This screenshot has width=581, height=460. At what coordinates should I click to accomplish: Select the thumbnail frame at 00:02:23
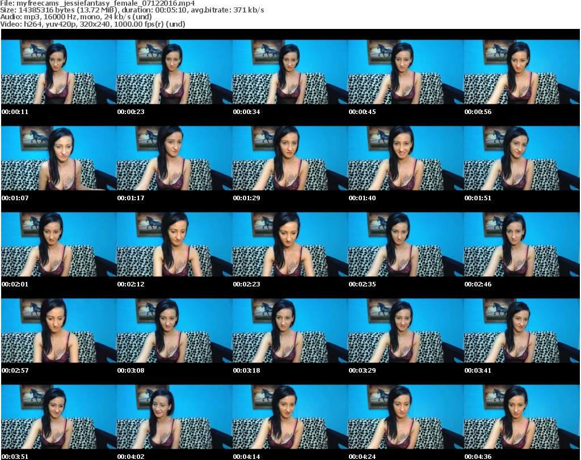click(290, 244)
